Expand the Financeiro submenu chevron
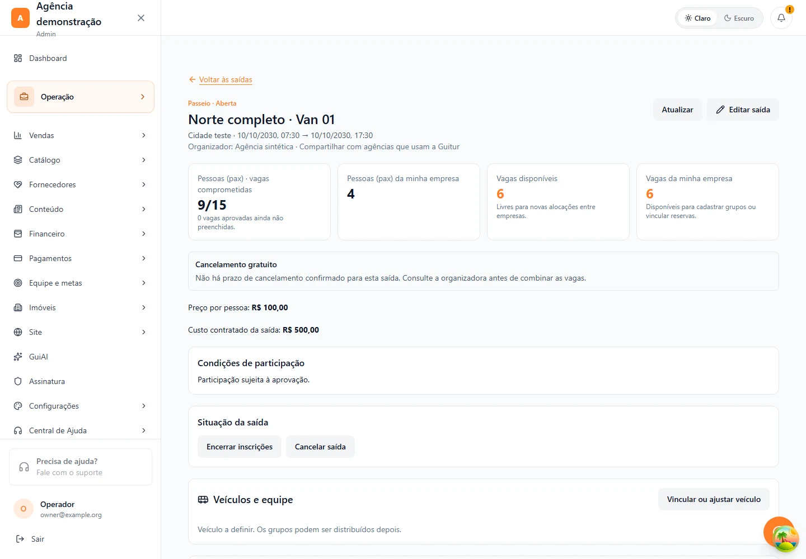This screenshot has height=559, width=806. [x=144, y=234]
